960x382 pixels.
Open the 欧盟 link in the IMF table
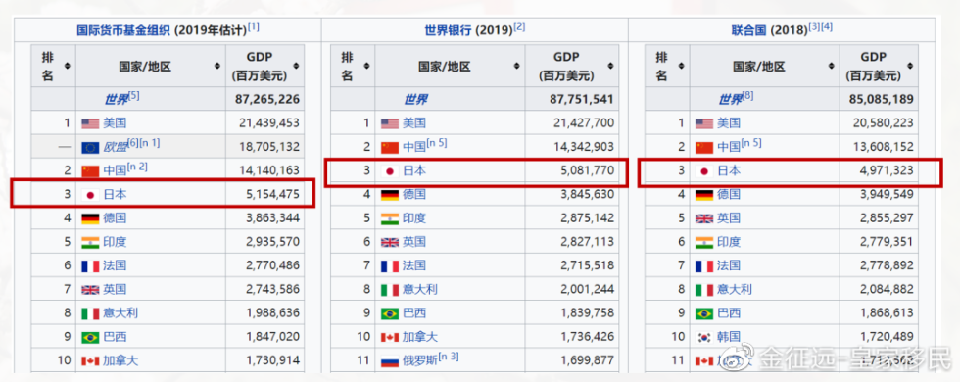pos(115,147)
